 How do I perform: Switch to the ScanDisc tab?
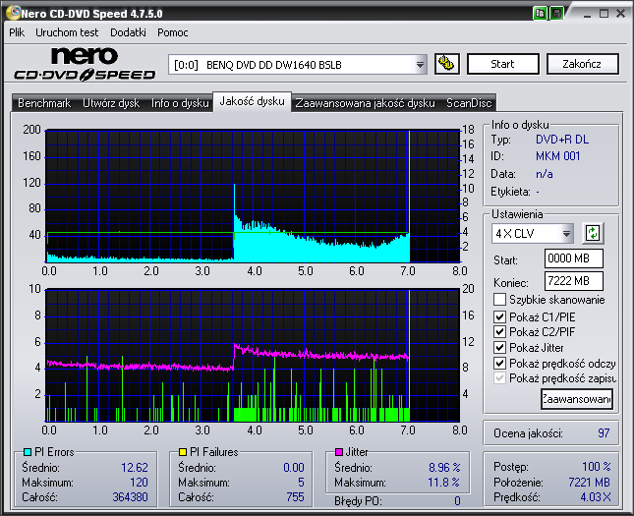(x=469, y=103)
